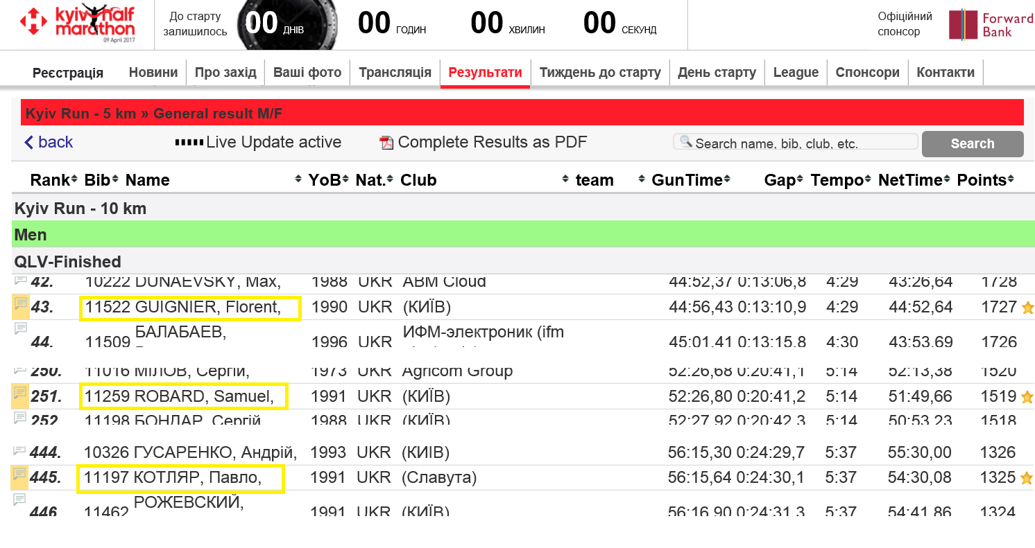Open the Kyiv Half Marathon logo homepage
This screenshot has width=1035, height=548.
click(x=77, y=24)
